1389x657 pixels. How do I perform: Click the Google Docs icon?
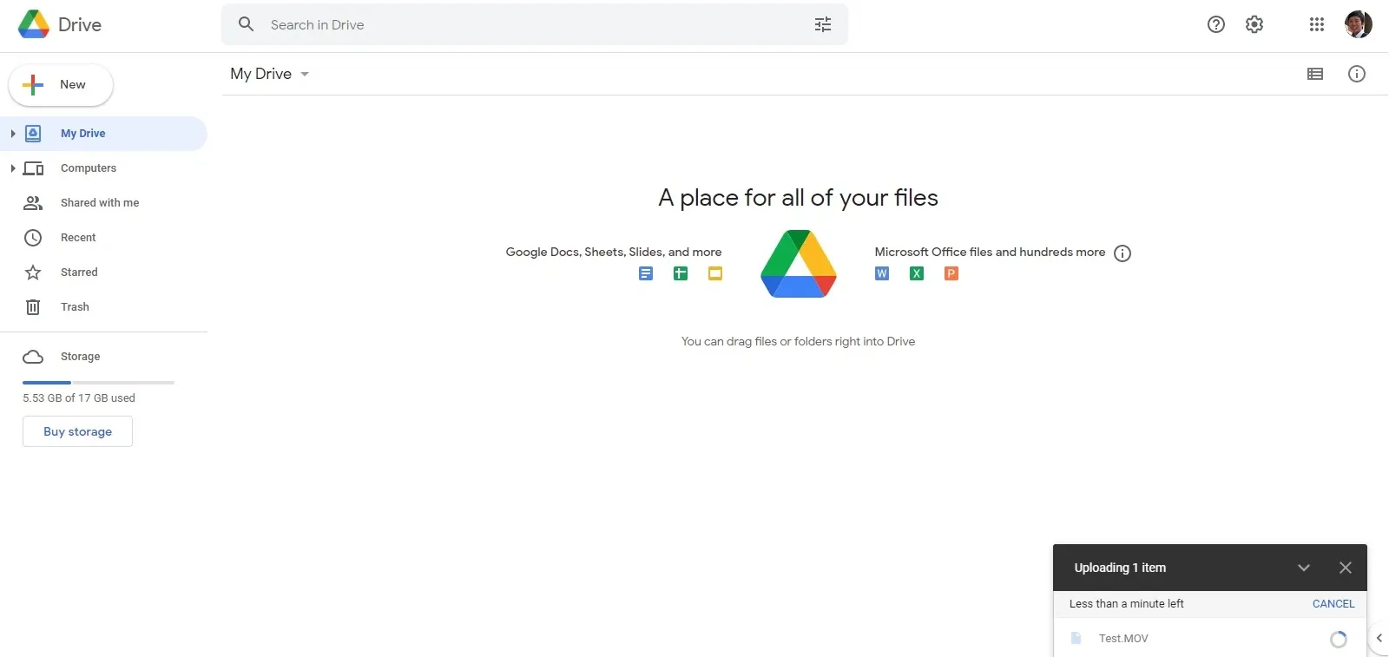pyautogui.click(x=646, y=273)
